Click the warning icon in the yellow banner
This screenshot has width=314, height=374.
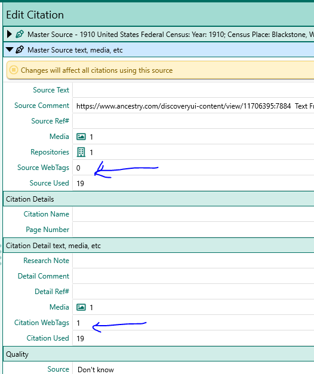(x=14, y=70)
